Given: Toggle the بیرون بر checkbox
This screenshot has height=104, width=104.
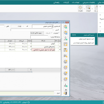Looking at the screenshot, I should point(59,33).
